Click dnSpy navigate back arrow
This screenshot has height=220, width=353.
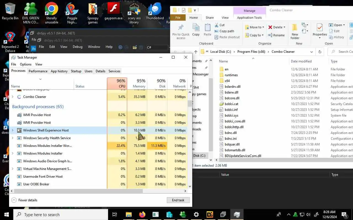[x=120, y=47]
